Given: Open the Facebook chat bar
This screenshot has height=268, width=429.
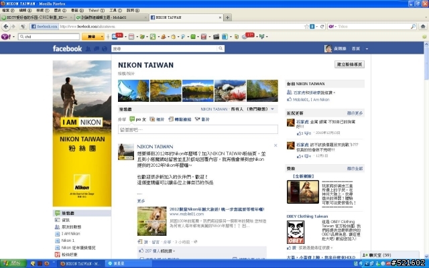Looking at the screenshot, I should [389, 255].
